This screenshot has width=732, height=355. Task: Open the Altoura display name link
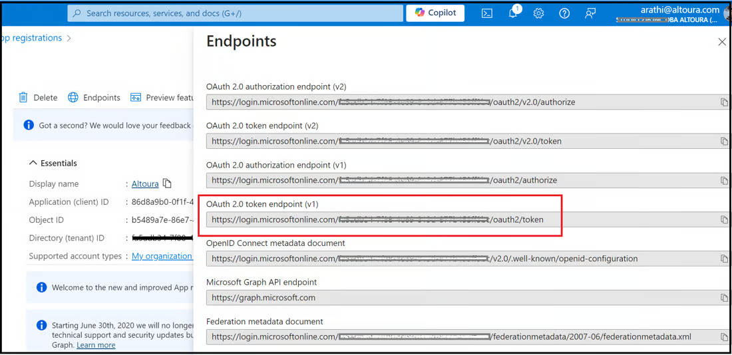click(x=145, y=183)
